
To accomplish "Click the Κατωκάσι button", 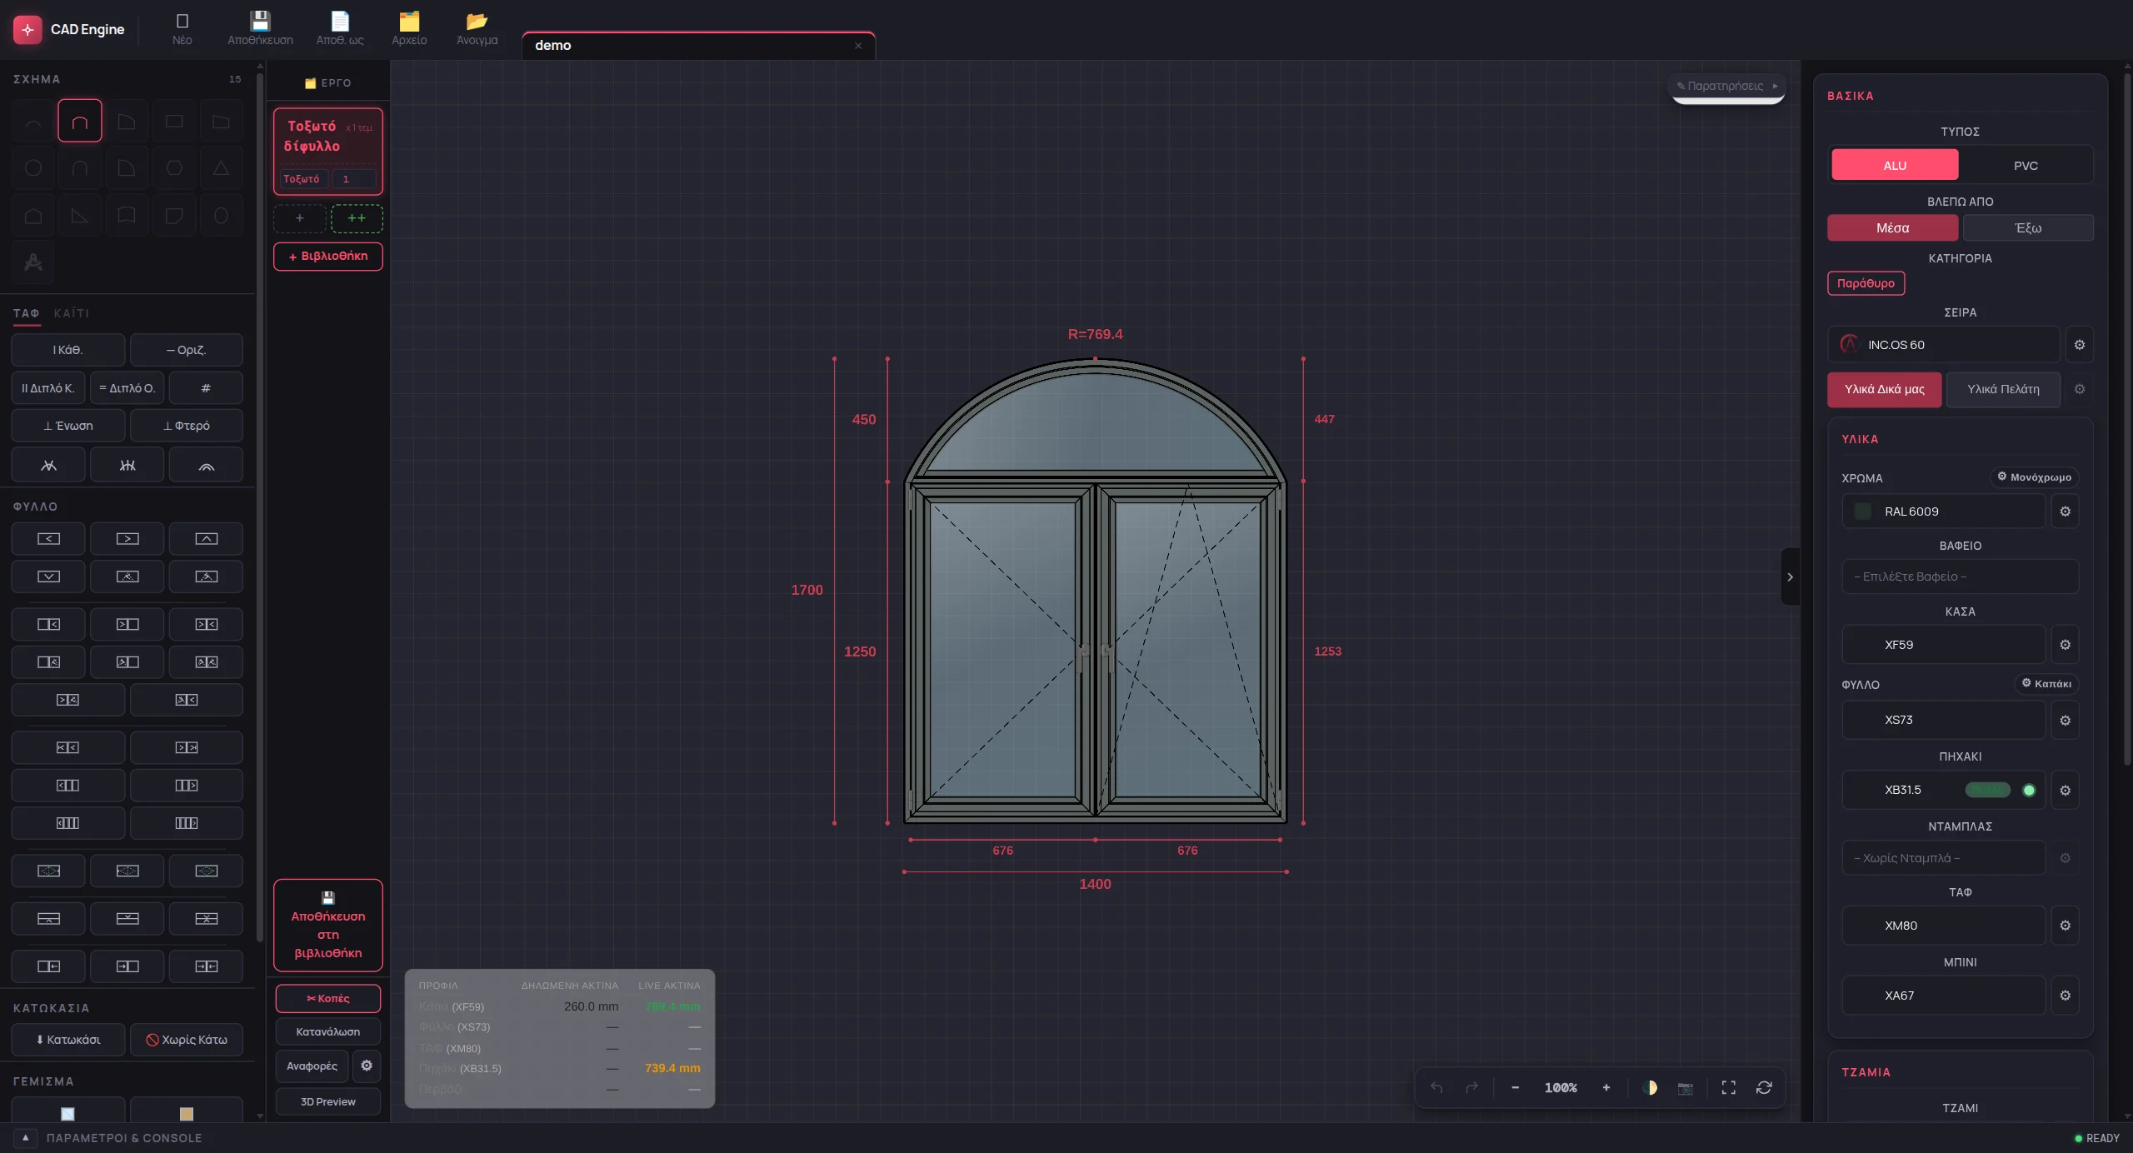I will tap(68, 1040).
